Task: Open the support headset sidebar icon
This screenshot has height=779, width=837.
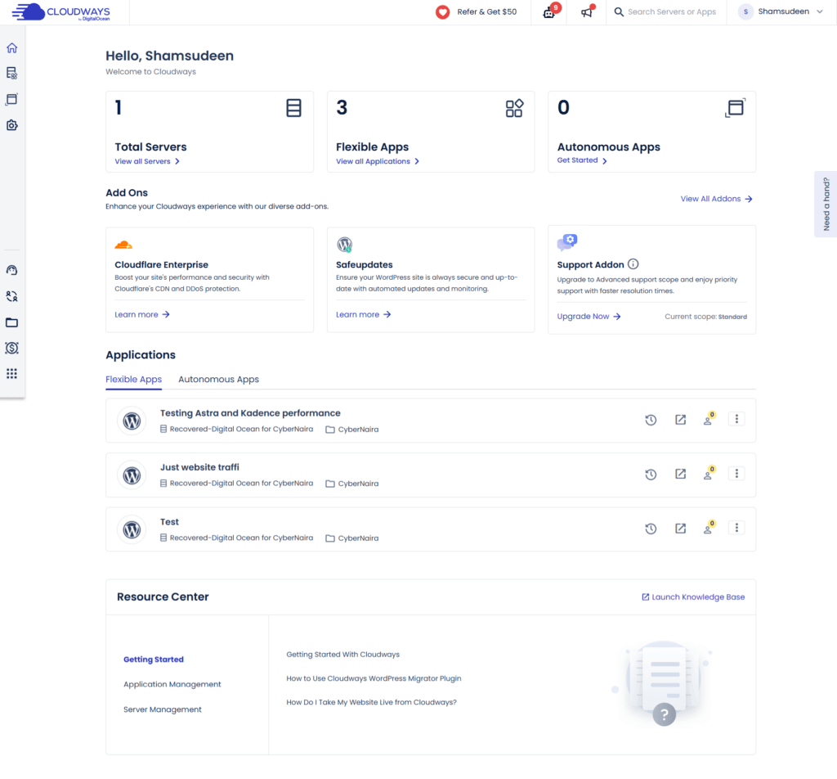Action: click(x=11, y=270)
